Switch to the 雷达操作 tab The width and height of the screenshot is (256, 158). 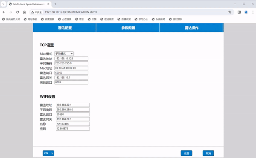pyautogui.click(x=191, y=28)
